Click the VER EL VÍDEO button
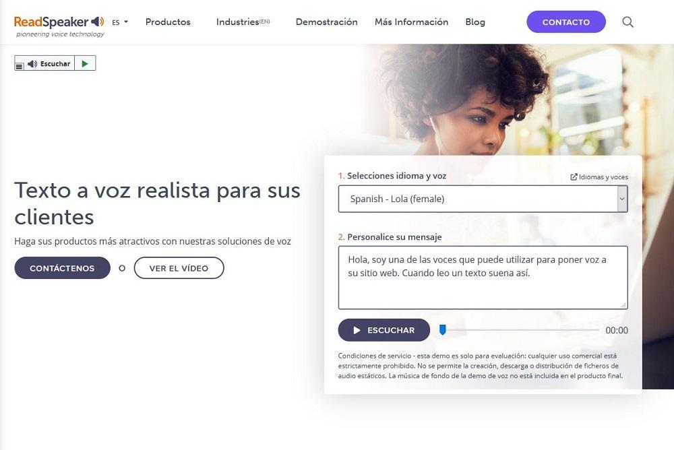This screenshot has width=674, height=450. [x=179, y=267]
